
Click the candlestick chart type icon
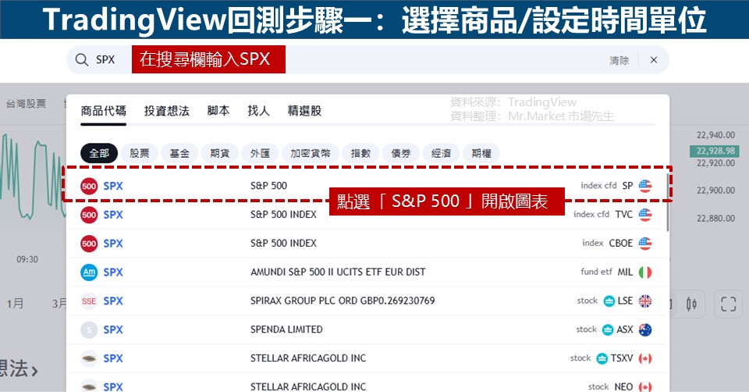[690, 304]
